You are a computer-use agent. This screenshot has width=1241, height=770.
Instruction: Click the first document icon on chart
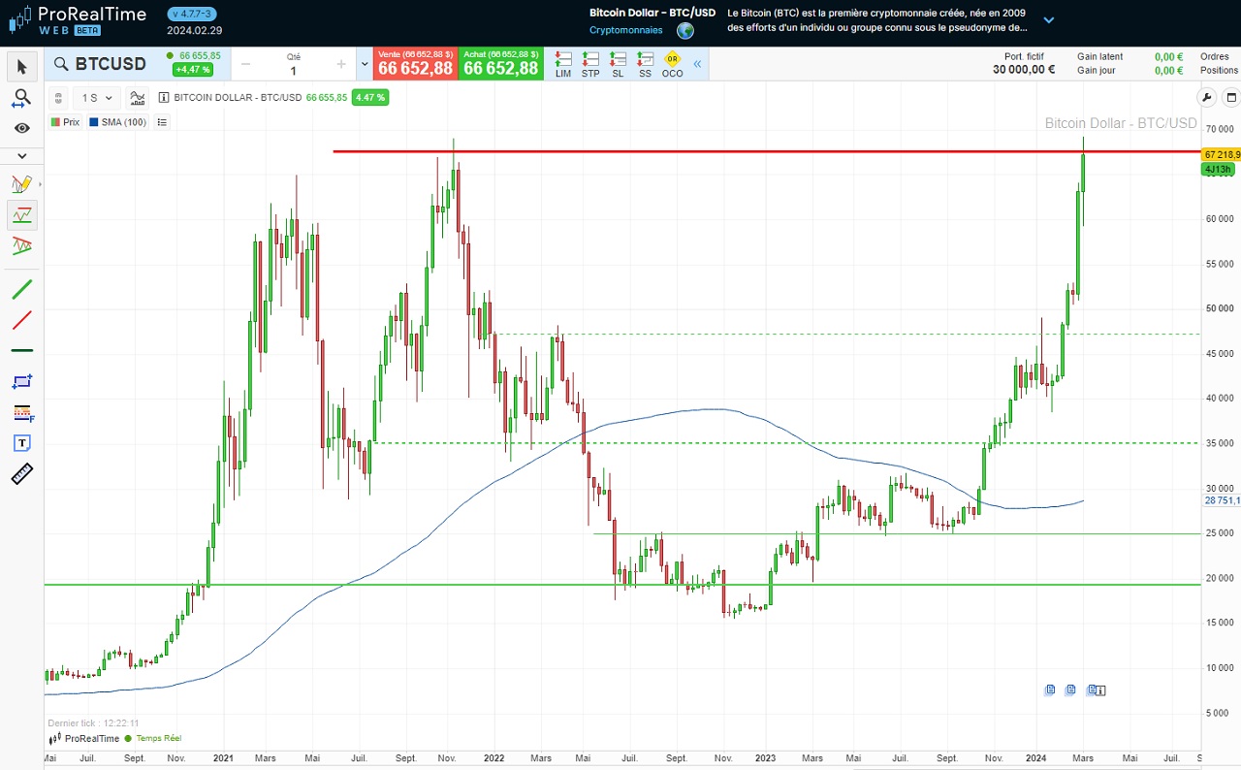1050,690
